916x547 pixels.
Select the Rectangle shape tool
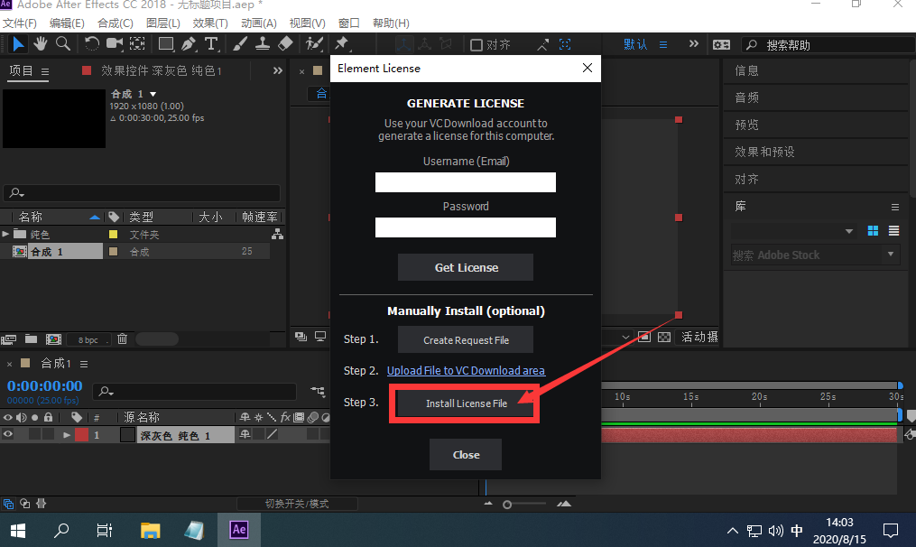(166, 44)
